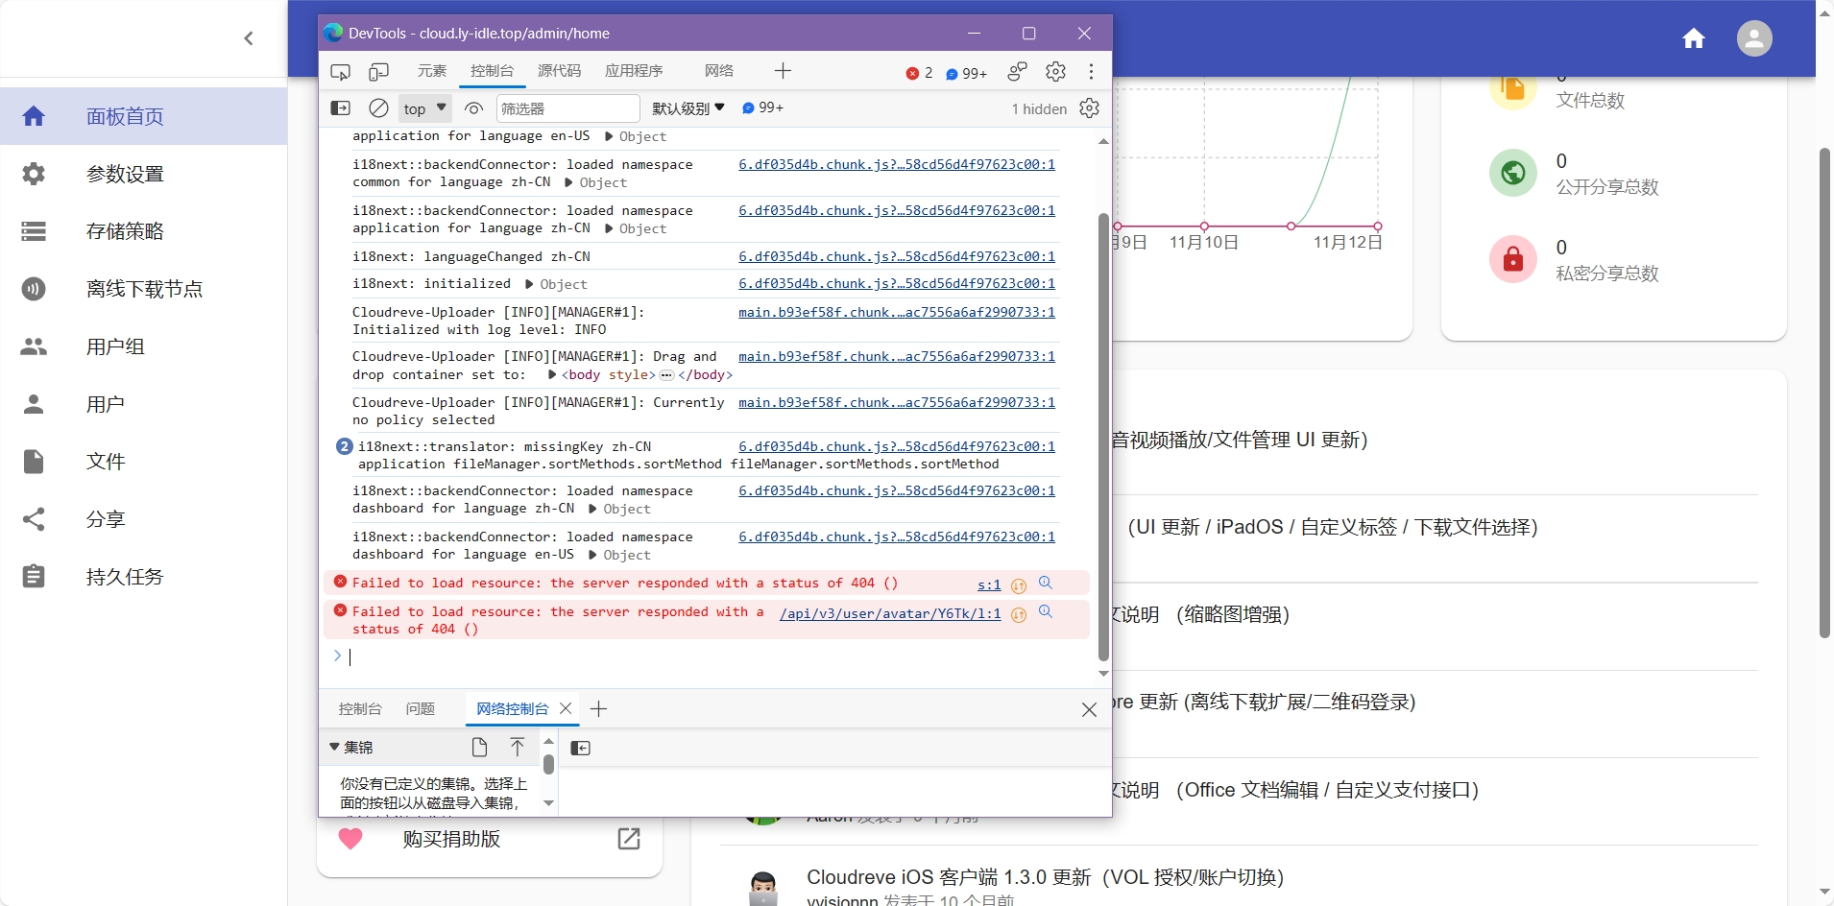Show the console sidebar panel

pos(341,107)
